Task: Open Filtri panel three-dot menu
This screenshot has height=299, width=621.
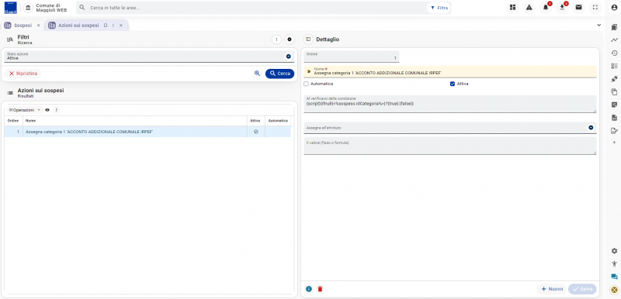Action: 276,40
